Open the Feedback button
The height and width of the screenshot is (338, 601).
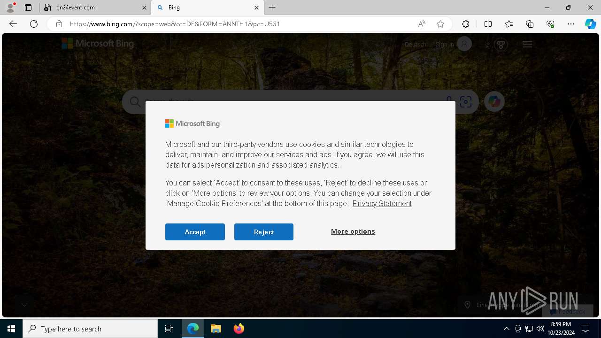click(x=567, y=311)
